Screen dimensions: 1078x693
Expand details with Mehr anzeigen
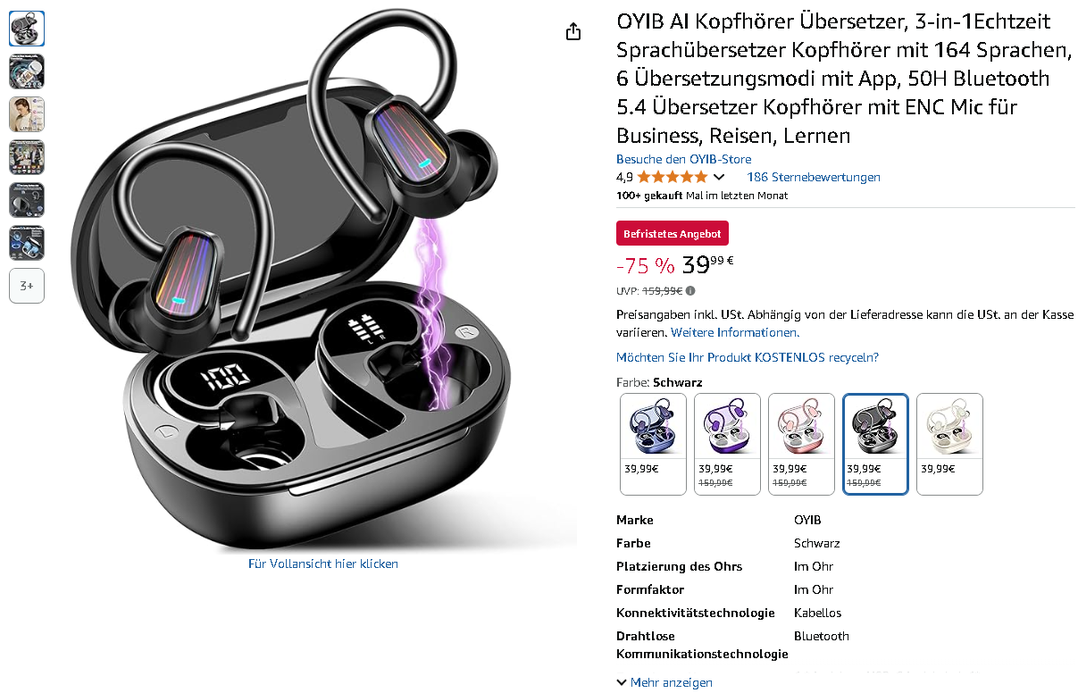pyautogui.click(x=664, y=682)
